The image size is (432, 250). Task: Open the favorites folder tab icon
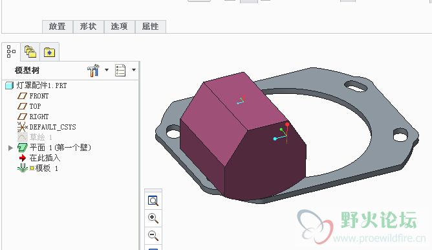(49, 52)
